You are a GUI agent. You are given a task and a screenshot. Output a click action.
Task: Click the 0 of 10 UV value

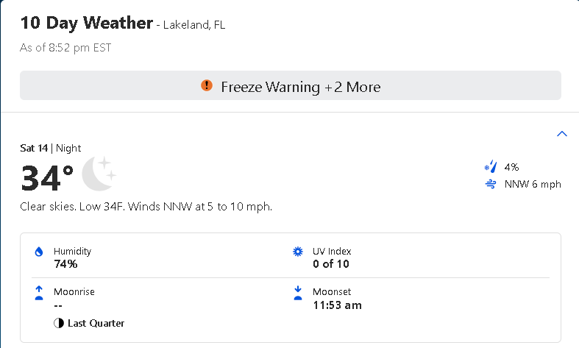(x=331, y=264)
